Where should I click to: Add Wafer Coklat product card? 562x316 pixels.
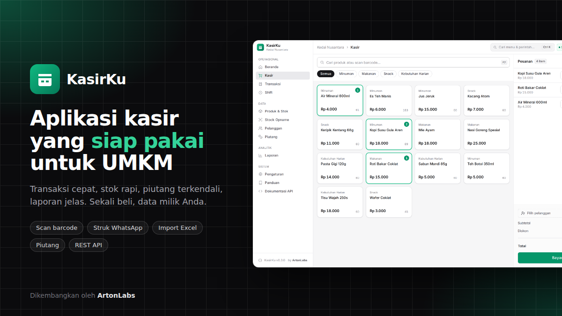click(x=389, y=202)
